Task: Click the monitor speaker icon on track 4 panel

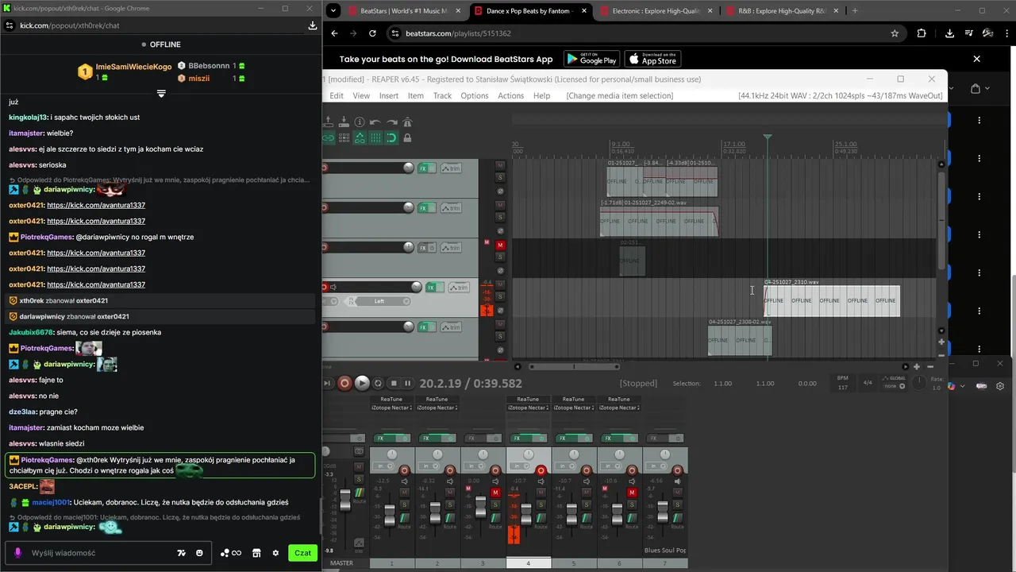Action: (333, 287)
